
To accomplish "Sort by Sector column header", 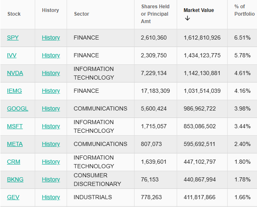I will [82, 14].
